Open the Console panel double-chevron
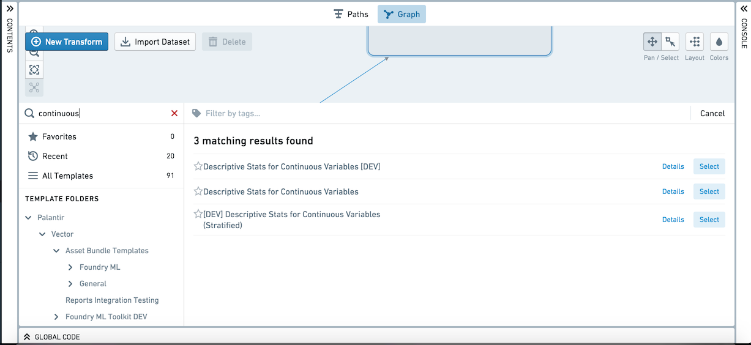 coord(744,9)
